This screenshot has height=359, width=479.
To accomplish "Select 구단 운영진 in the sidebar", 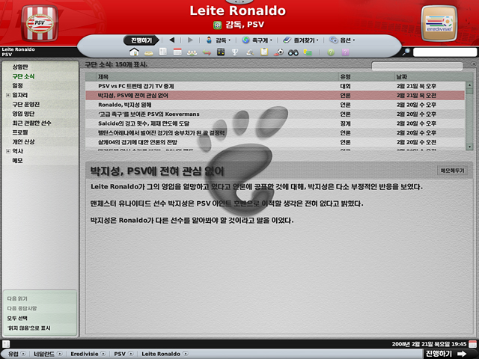I will point(27,105).
